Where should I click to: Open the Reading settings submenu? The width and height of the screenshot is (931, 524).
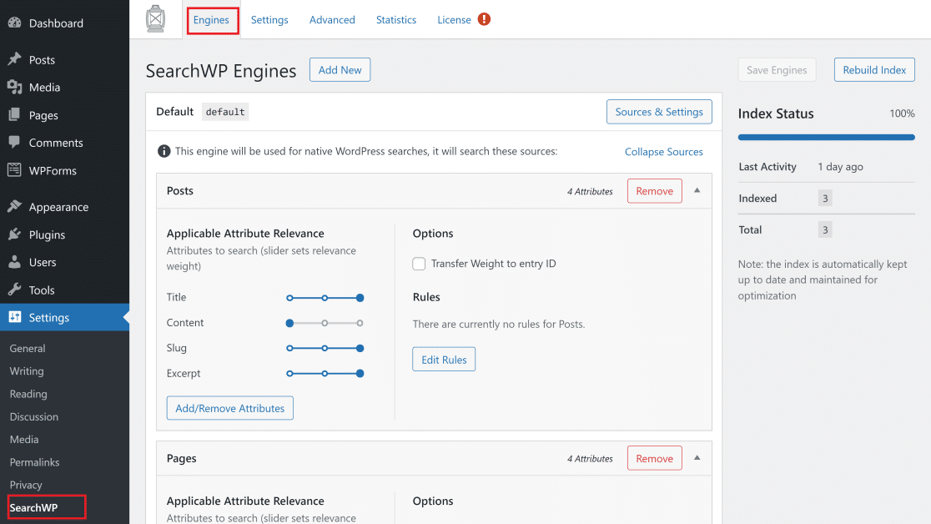28,394
